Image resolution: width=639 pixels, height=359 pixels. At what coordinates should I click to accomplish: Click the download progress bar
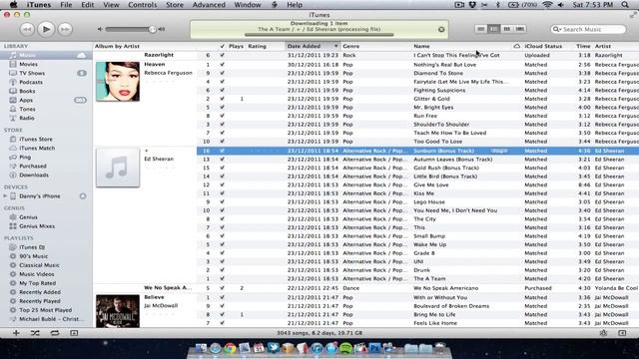pos(319,35)
